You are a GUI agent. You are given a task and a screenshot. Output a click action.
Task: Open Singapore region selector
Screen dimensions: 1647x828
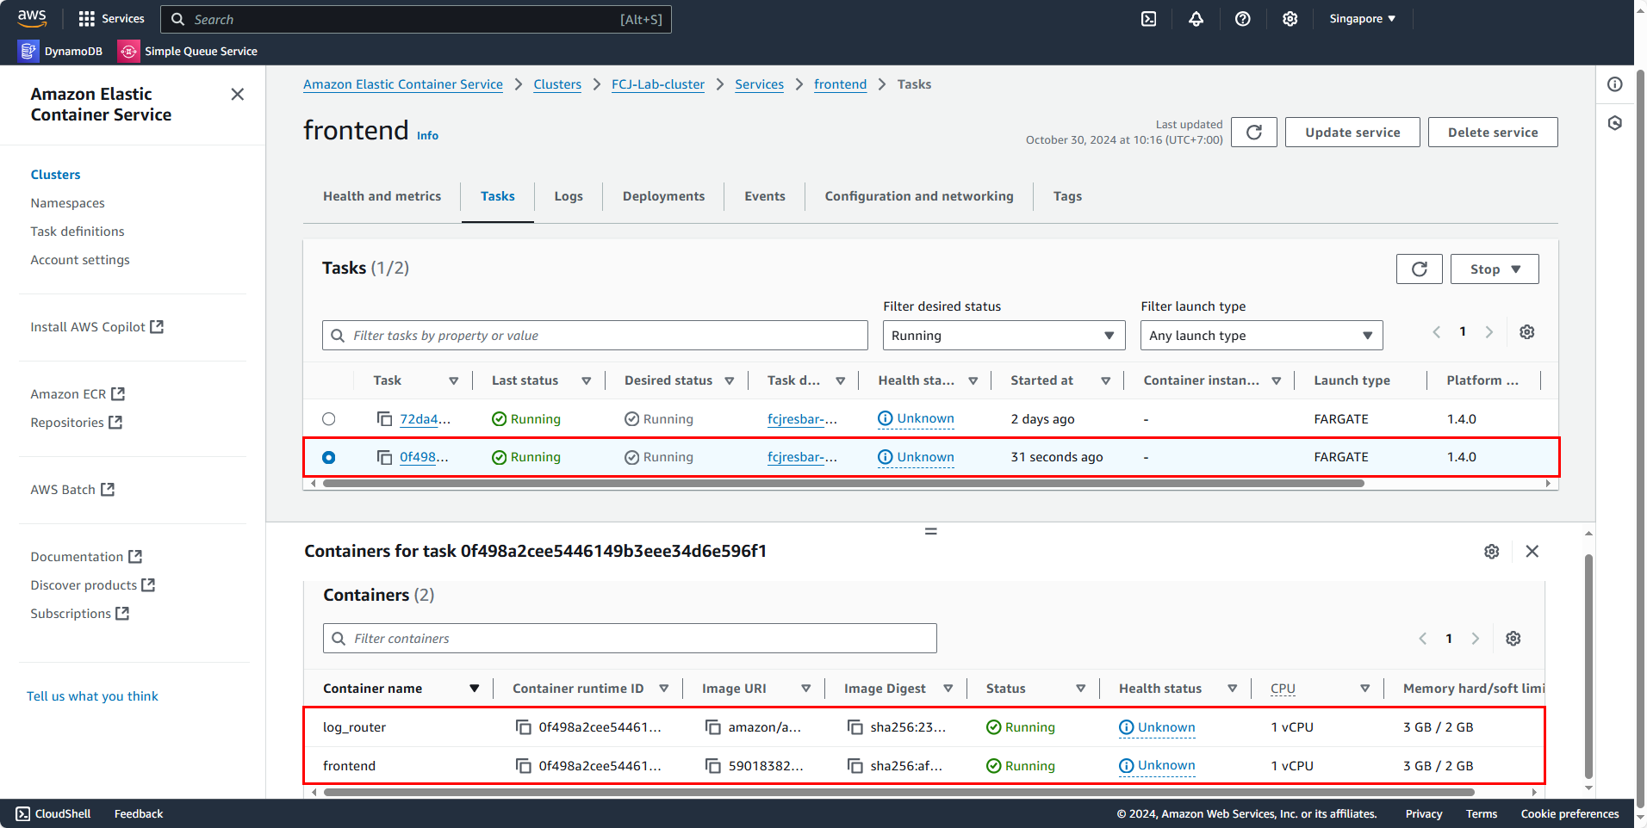coord(1362,19)
